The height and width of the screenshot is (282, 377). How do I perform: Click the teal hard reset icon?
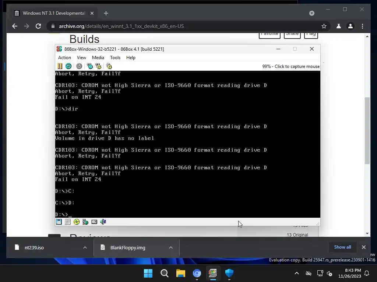68,66
